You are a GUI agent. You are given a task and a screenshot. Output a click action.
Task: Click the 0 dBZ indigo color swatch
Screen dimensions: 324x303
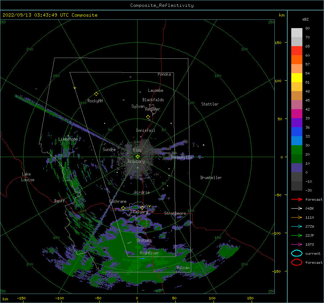297,168
